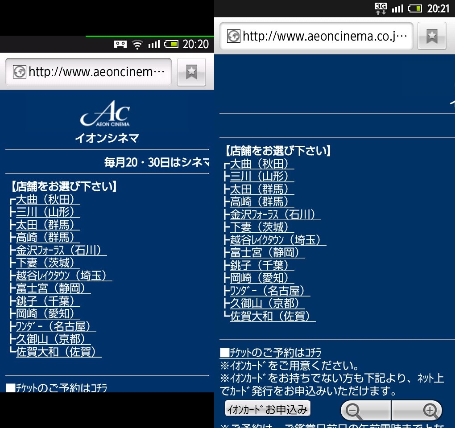
Task: Open 三川（山形）in right screen
Action: [262, 176]
